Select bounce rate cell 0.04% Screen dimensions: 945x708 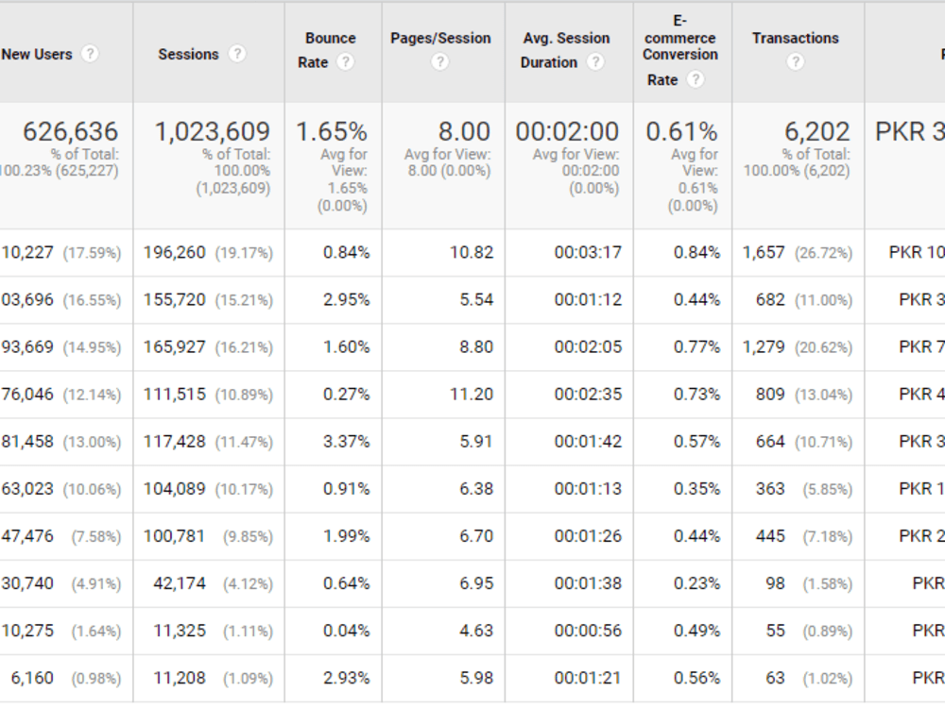(346, 631)
